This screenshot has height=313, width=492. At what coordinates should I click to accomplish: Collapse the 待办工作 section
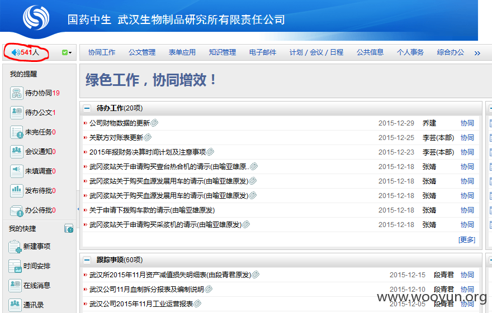pos(87,109)
